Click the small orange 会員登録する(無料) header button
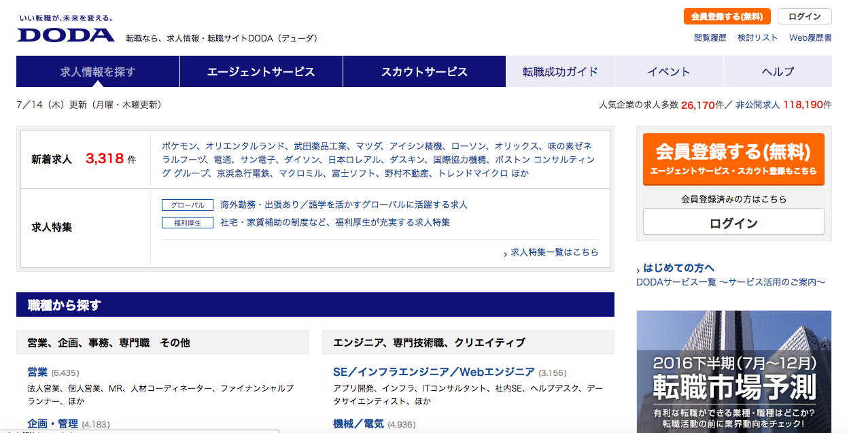Viewport: 849px width, 433px height. 727,16
